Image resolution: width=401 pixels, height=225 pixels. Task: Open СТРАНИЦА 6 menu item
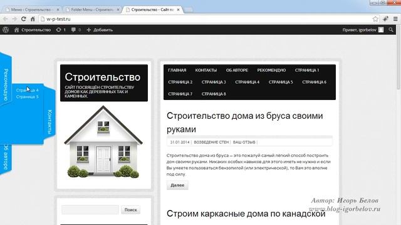click(x=314, y=82)
